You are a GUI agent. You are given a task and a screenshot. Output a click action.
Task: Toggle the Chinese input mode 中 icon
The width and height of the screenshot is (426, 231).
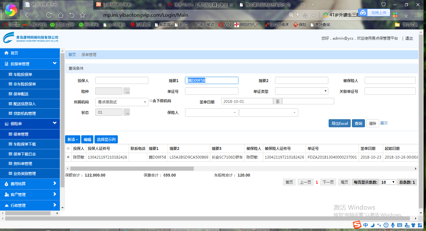[x=366, y=225]
